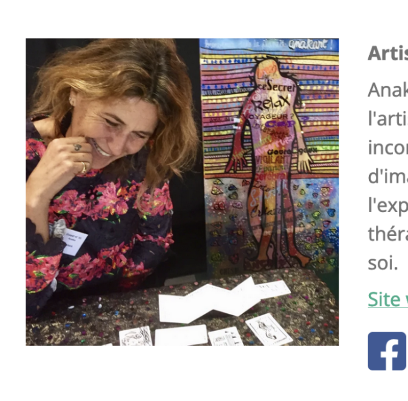Click the word soi. ending the paragraph

(383, 263)
